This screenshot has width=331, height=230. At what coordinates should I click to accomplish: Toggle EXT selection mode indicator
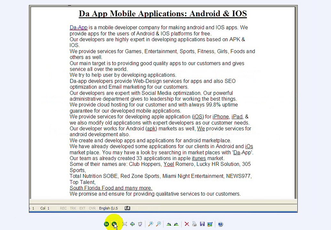[x=82, y=208]
